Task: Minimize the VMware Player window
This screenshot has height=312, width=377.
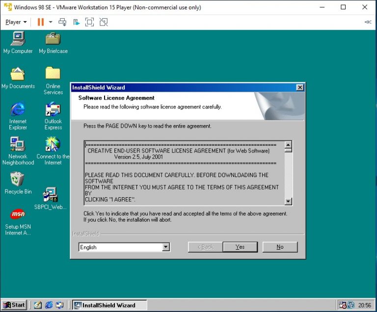Action: point(322,7)
